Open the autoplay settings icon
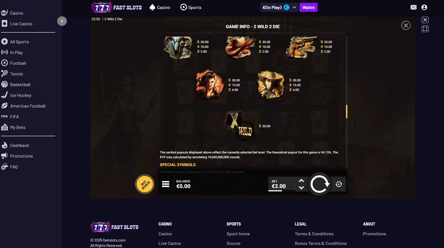The width and height of the screenshot is (444, 248). pos(339,184)
